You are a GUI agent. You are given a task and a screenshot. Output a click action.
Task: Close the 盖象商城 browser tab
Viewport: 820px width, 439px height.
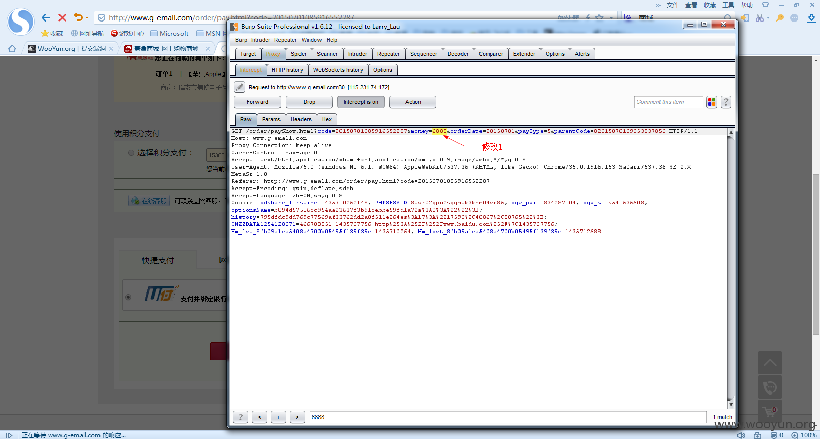pyautogui.click(x=207, y=49)
